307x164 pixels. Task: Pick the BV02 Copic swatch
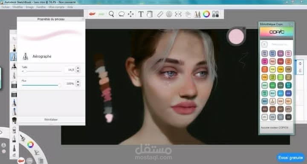(272, 53)
